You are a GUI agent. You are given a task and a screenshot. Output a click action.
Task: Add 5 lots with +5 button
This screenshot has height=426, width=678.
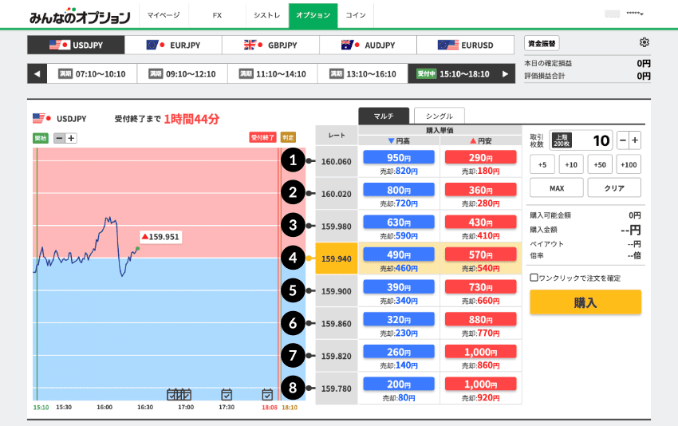point(542,164)
